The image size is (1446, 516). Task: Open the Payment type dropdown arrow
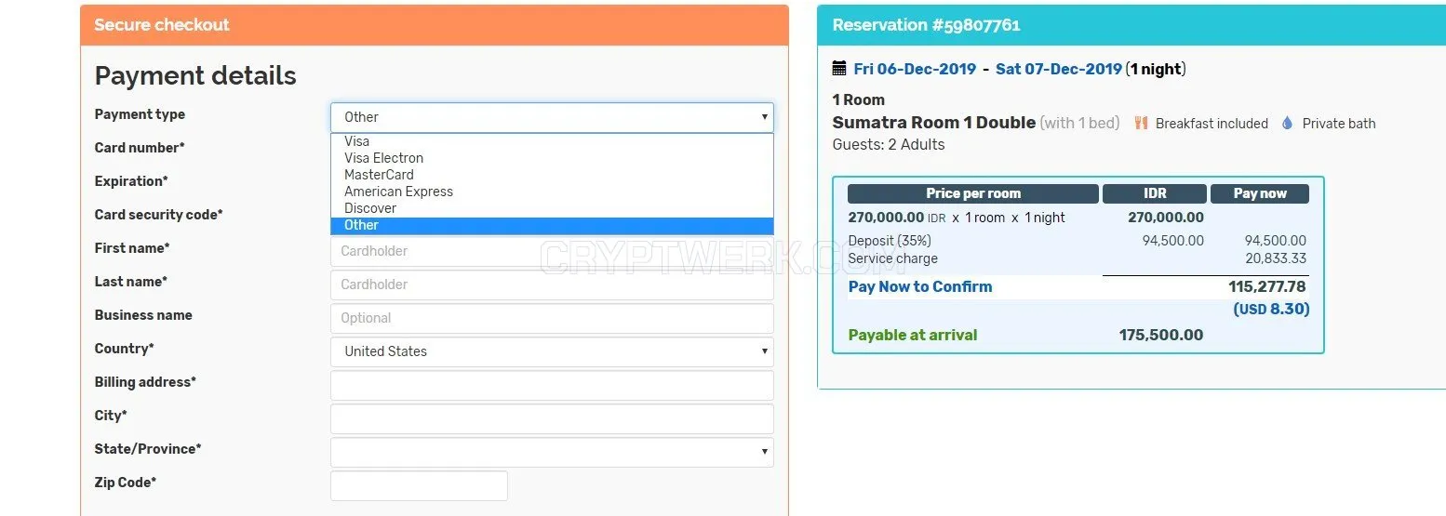(765, 117)
